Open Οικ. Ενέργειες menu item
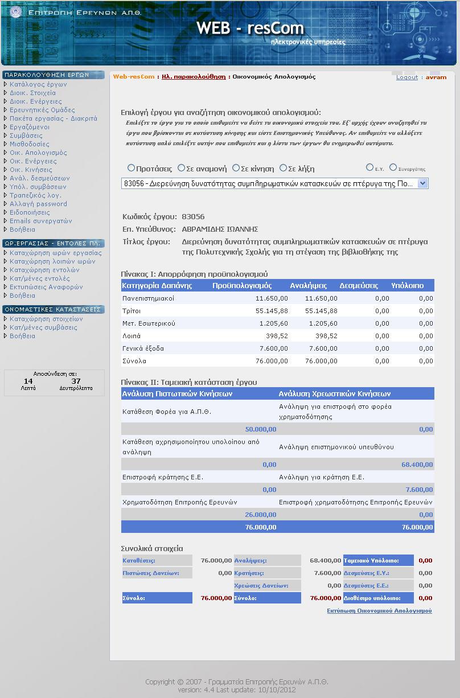460x698 pixels. click(34, 161)
